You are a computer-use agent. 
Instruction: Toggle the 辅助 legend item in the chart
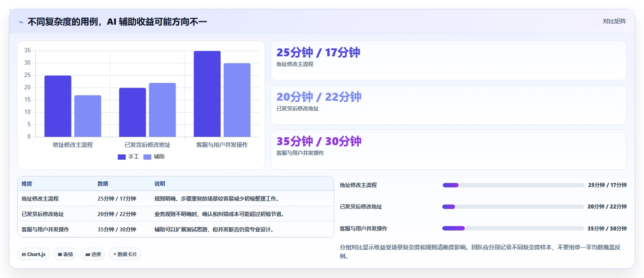[x=154, y=157]
